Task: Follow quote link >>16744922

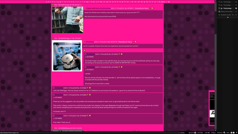Action: [57, 98]
